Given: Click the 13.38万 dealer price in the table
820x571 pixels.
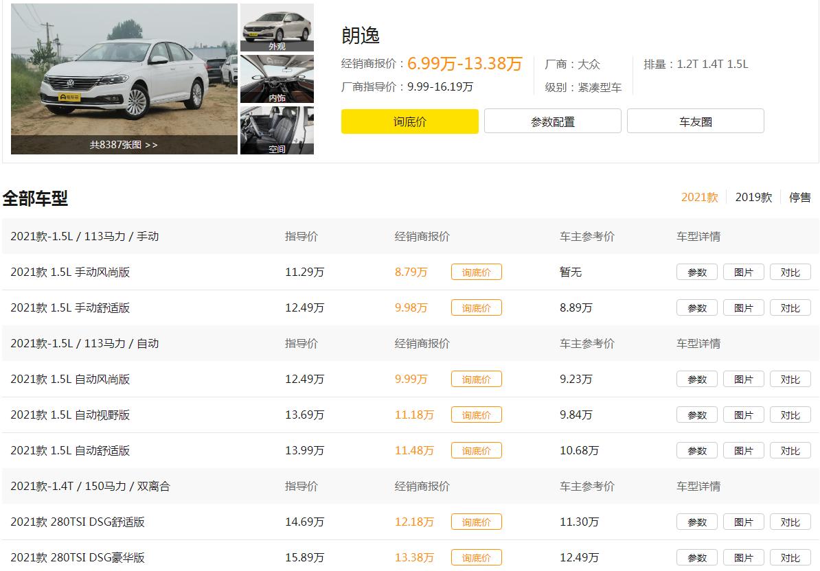Looking at the screenshot, I should [x=414, y=557].
